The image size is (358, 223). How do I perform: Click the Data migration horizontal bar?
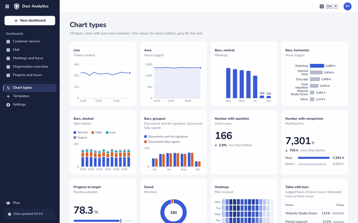point(314,86)
